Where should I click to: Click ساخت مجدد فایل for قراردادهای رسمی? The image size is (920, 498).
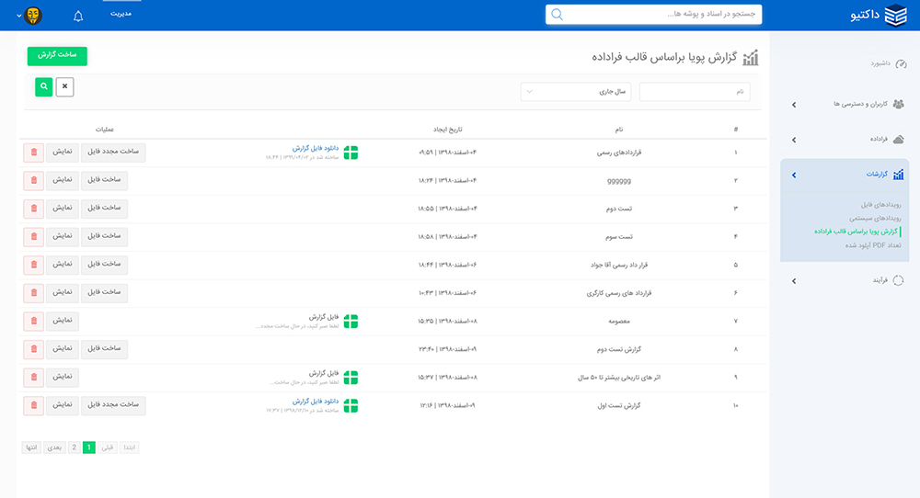coord(113,153)
